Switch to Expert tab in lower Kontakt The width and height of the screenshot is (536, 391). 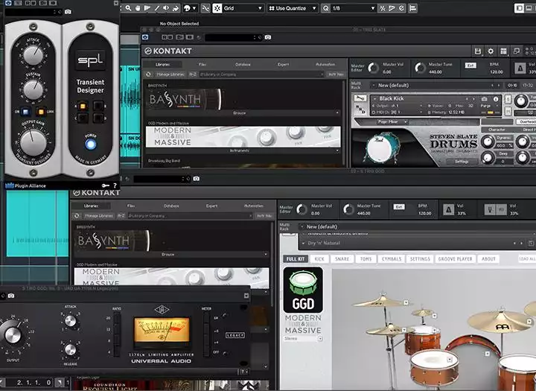(x=211, y=206)
